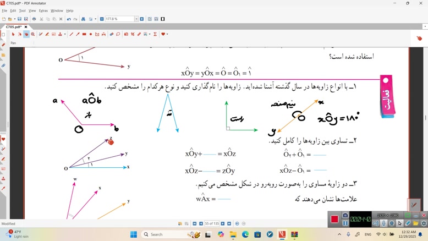Choose the Arrow drawing tool
The width and height of the screenshot is (428, 241).
click(78, 34)
